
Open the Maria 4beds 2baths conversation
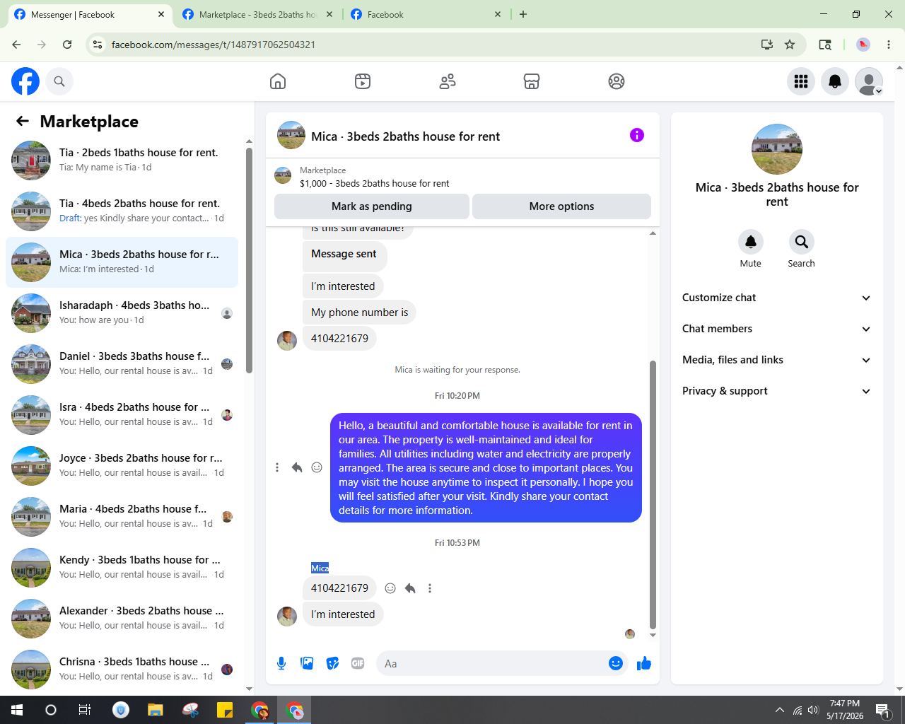point(122,517)
